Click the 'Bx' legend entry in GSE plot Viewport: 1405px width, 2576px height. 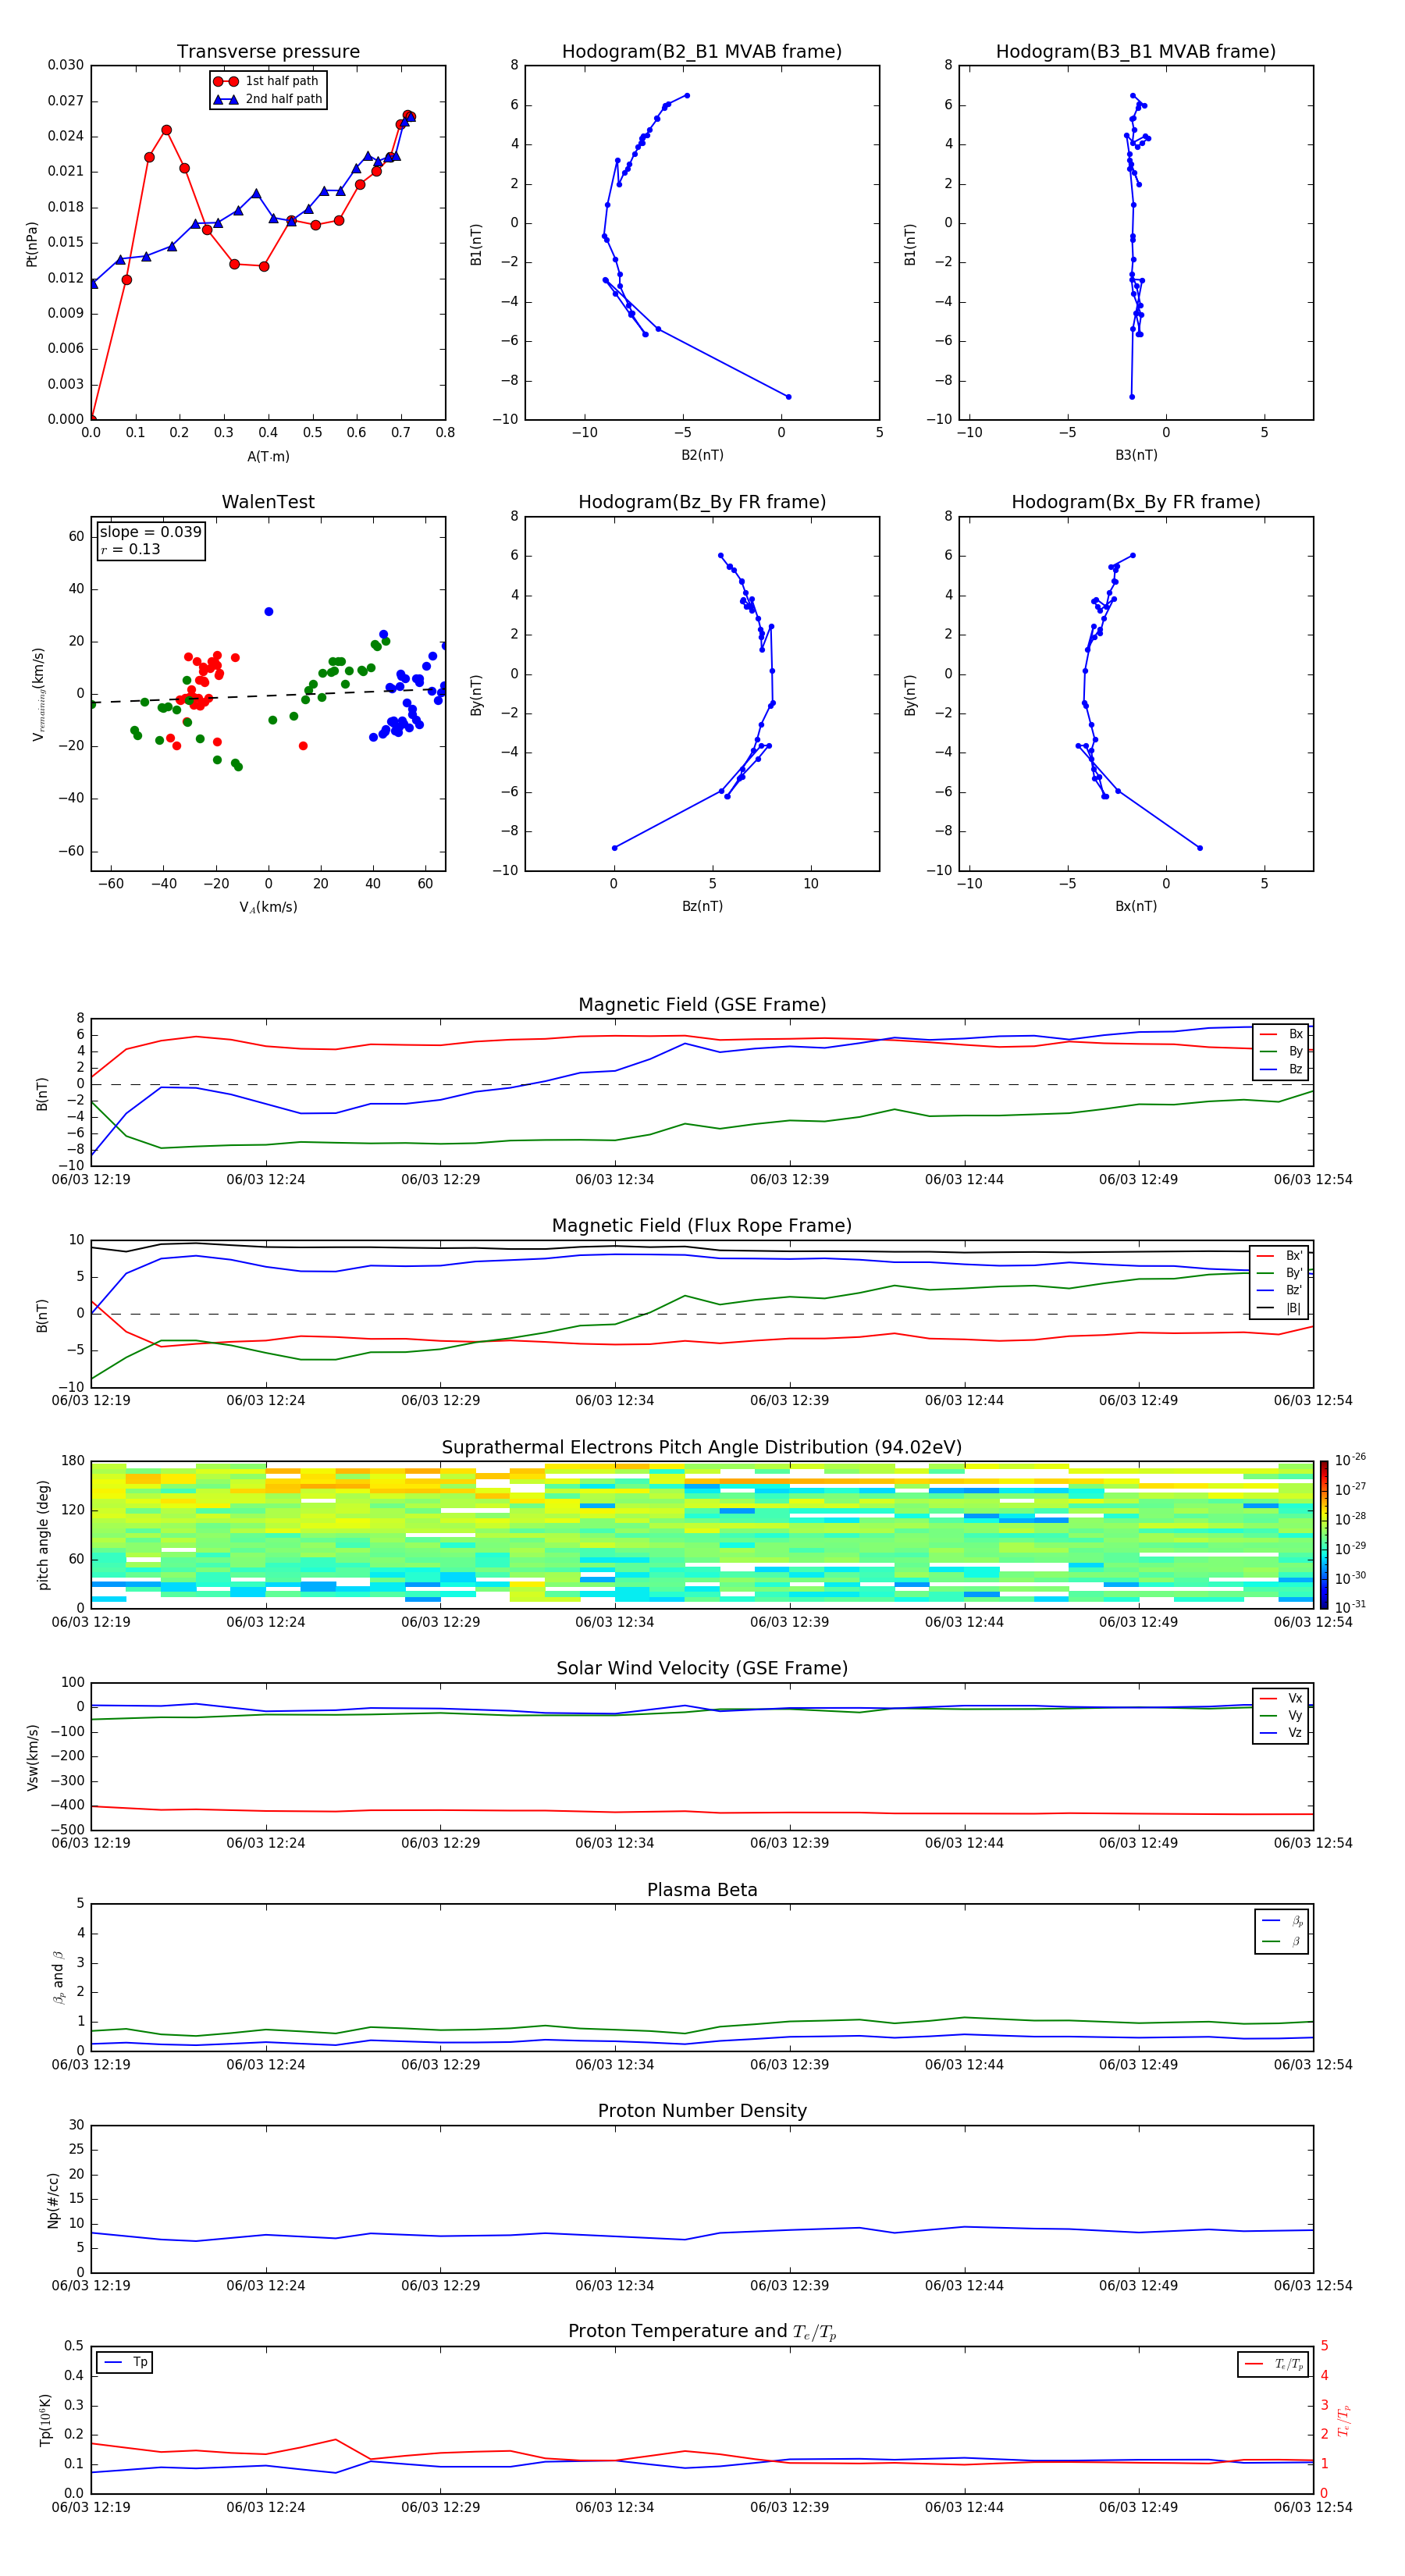click(x=1281, y=1034)
